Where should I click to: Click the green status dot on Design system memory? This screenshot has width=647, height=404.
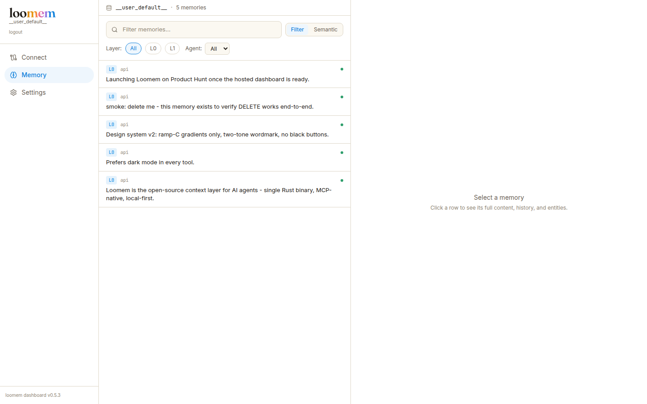pyautogui.click(x=342, y=125)
